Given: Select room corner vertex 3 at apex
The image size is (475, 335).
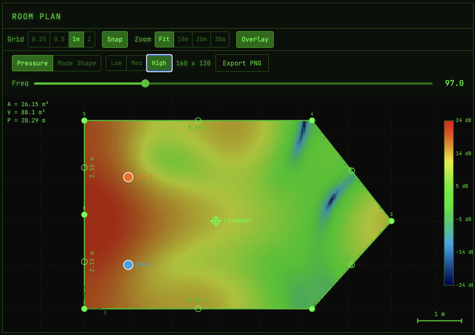Looking at the screenshot, I should pyautogui.click(x=391, y=221).
